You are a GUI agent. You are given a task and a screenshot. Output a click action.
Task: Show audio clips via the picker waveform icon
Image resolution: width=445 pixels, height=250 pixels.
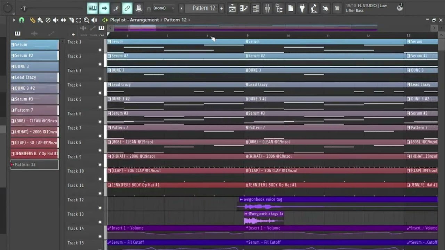(34, 34)
